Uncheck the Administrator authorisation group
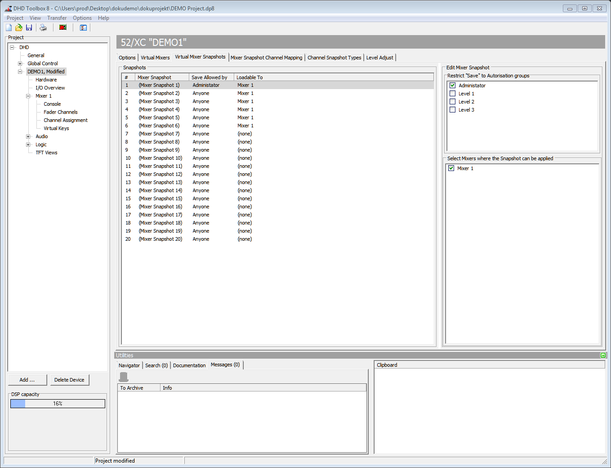This screenshot has height=468, width=611. (452, 85)
